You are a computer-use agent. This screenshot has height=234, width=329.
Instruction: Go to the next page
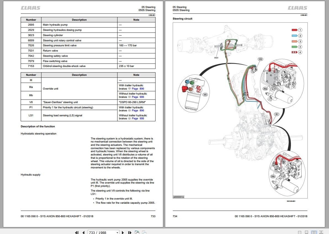[123, 232]
